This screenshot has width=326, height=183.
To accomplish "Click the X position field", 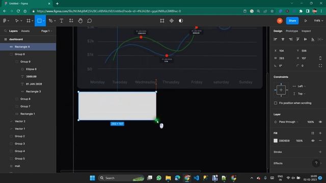I will 283,51.
